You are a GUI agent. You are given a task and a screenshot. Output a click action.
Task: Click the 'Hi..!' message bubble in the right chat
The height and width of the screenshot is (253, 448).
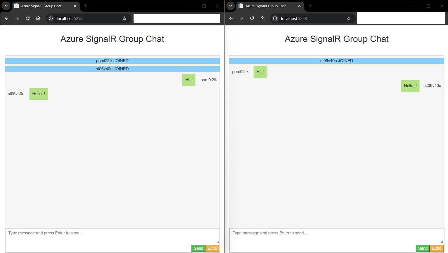(x=260, y=72)
